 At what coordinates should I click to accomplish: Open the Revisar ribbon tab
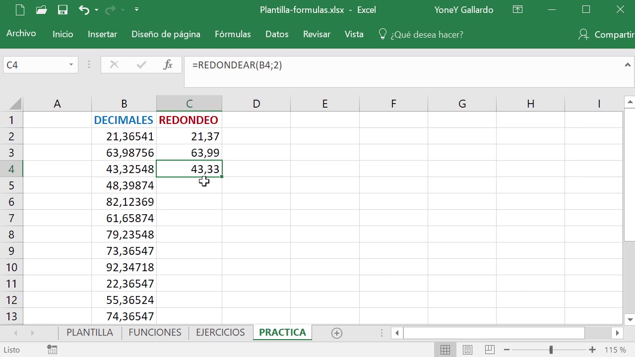(317, 34)
